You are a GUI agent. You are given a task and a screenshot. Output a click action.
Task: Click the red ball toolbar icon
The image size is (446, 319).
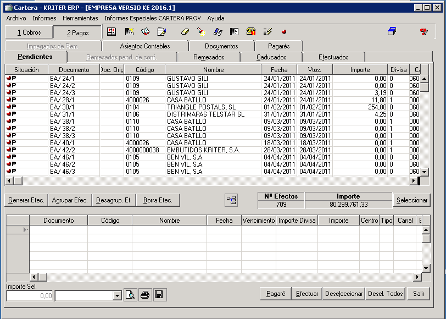tap(284, 32)
